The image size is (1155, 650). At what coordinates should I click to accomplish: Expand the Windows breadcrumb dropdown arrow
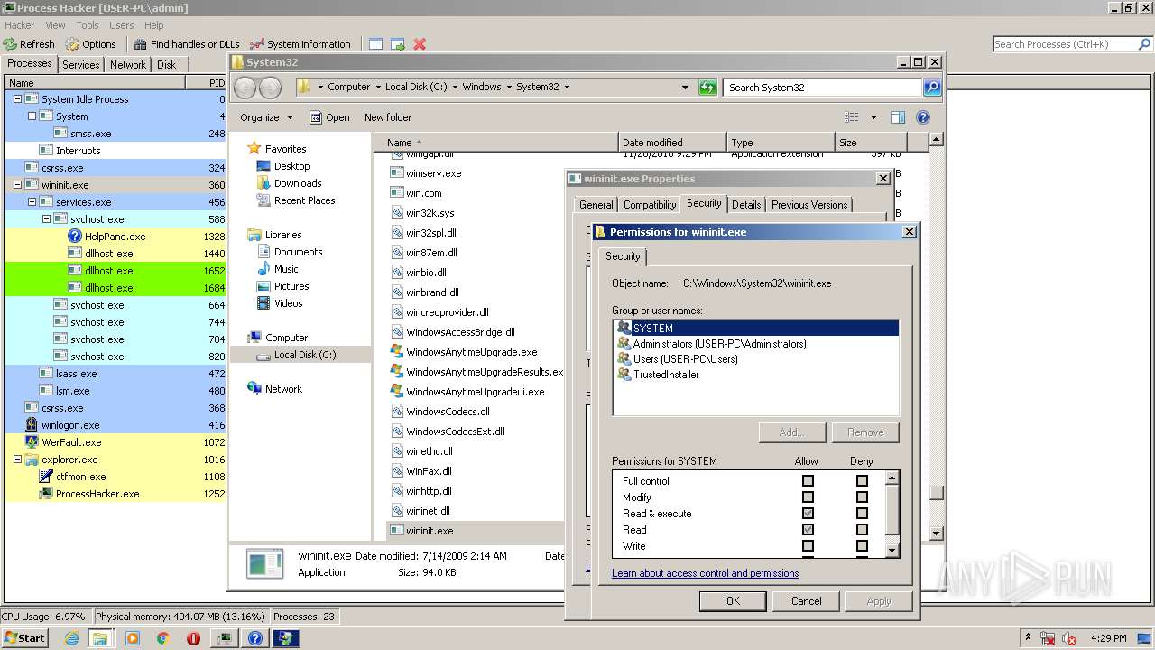point(508,88)
